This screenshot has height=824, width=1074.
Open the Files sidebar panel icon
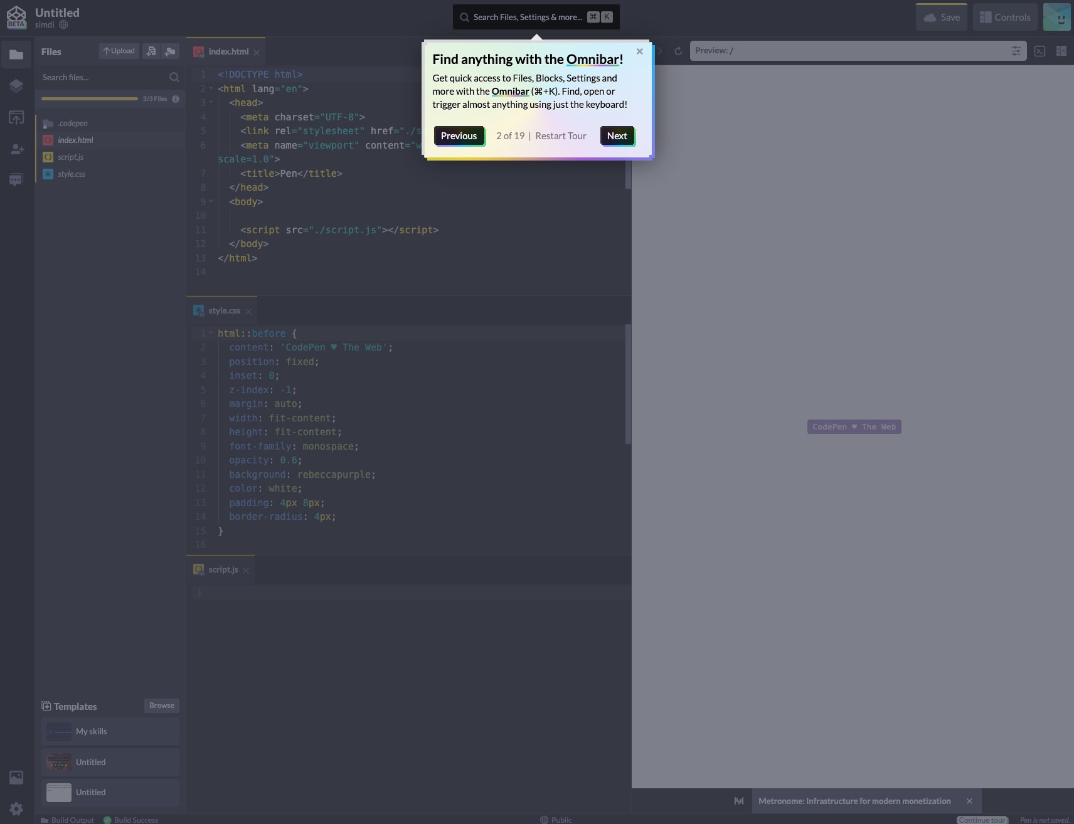16,55
